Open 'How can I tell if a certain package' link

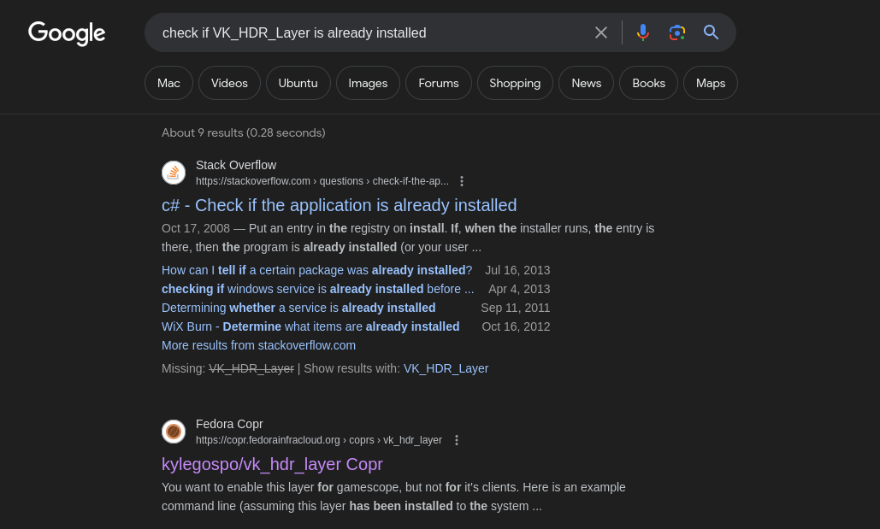pos(317,270)
